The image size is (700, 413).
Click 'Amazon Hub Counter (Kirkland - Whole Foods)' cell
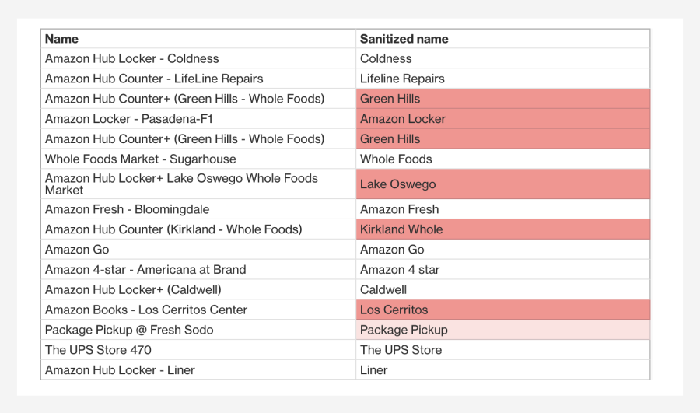198,229
